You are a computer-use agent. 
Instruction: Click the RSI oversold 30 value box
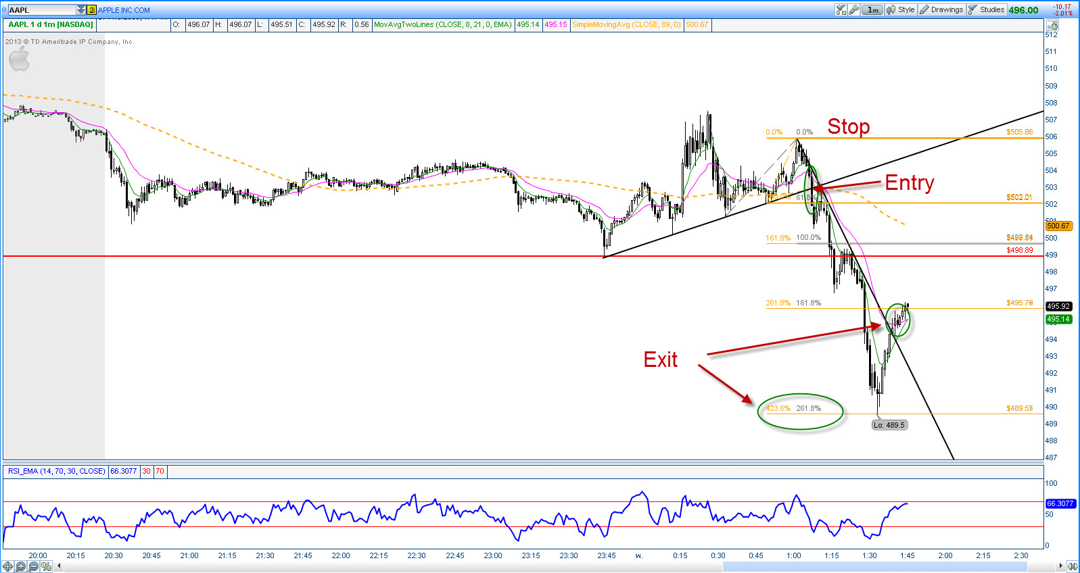(x=146, y=471)
